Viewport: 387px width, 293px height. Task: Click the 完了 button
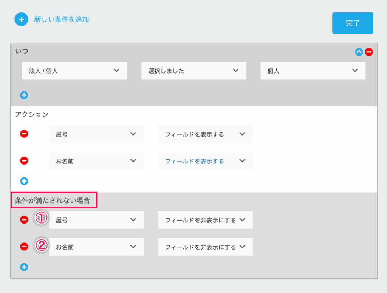click(x=353, y=23)
